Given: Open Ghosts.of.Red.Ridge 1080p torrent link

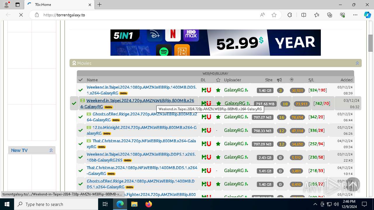Looking at the screenshot, I should pyautogui.click(x=141, y=184).
